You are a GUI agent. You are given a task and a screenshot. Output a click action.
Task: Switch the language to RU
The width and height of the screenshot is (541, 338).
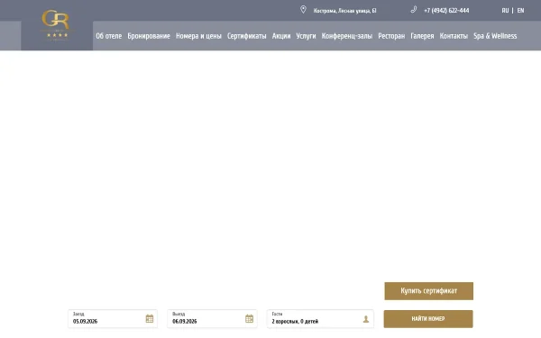point(505,11)
